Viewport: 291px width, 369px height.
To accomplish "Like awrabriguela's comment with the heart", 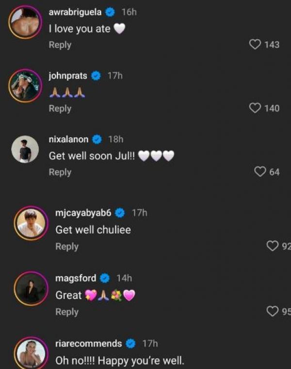I will [255, 45].
